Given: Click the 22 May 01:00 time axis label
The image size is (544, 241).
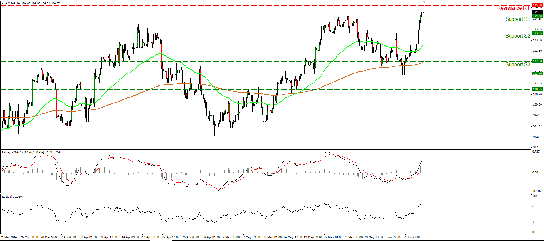Looking at the screenshot, I should coord(333,237).
